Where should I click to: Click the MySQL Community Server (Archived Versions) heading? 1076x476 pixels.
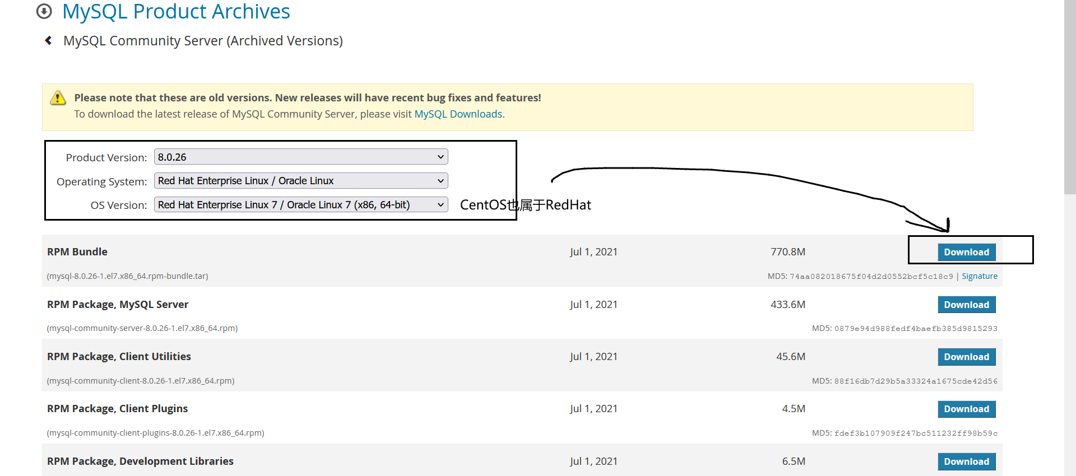point(203,41)
